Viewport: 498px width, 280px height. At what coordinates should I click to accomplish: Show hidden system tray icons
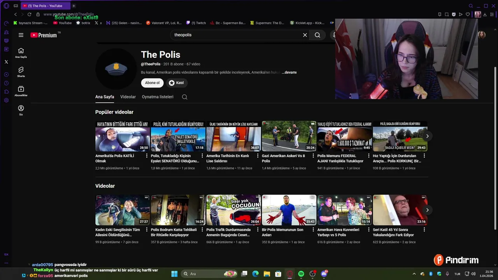pos(414,274)
